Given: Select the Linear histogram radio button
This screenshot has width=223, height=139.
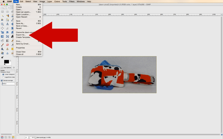Looking at the screenshot, I should pos(3,75).
